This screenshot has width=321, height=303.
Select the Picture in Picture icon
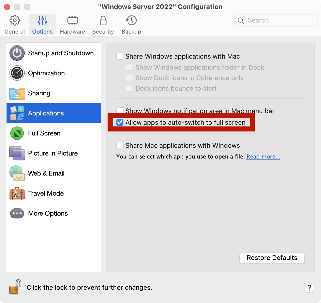tap(17, 153)
